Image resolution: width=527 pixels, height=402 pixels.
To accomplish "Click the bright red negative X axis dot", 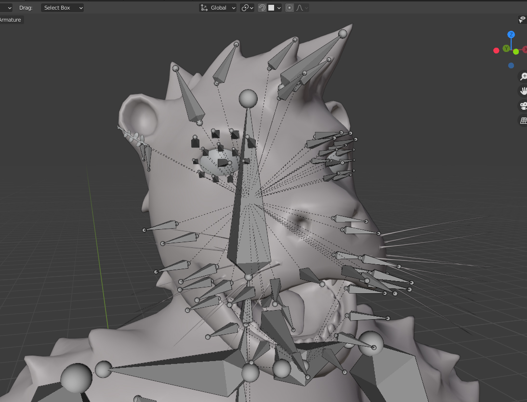I will click(x=496, y=51).
